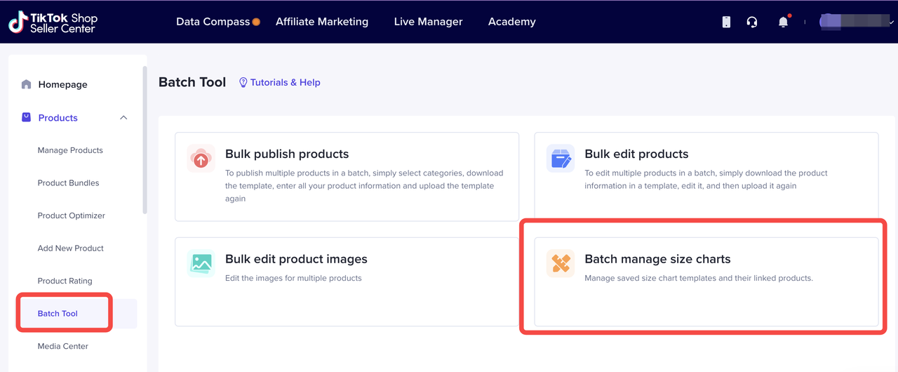The height and width of the screenshot is (372, 898).
Task: Open the notifications bell
Action: 783,22
